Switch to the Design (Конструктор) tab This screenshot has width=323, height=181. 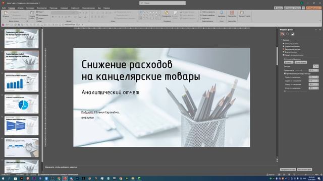click(42, 8)
